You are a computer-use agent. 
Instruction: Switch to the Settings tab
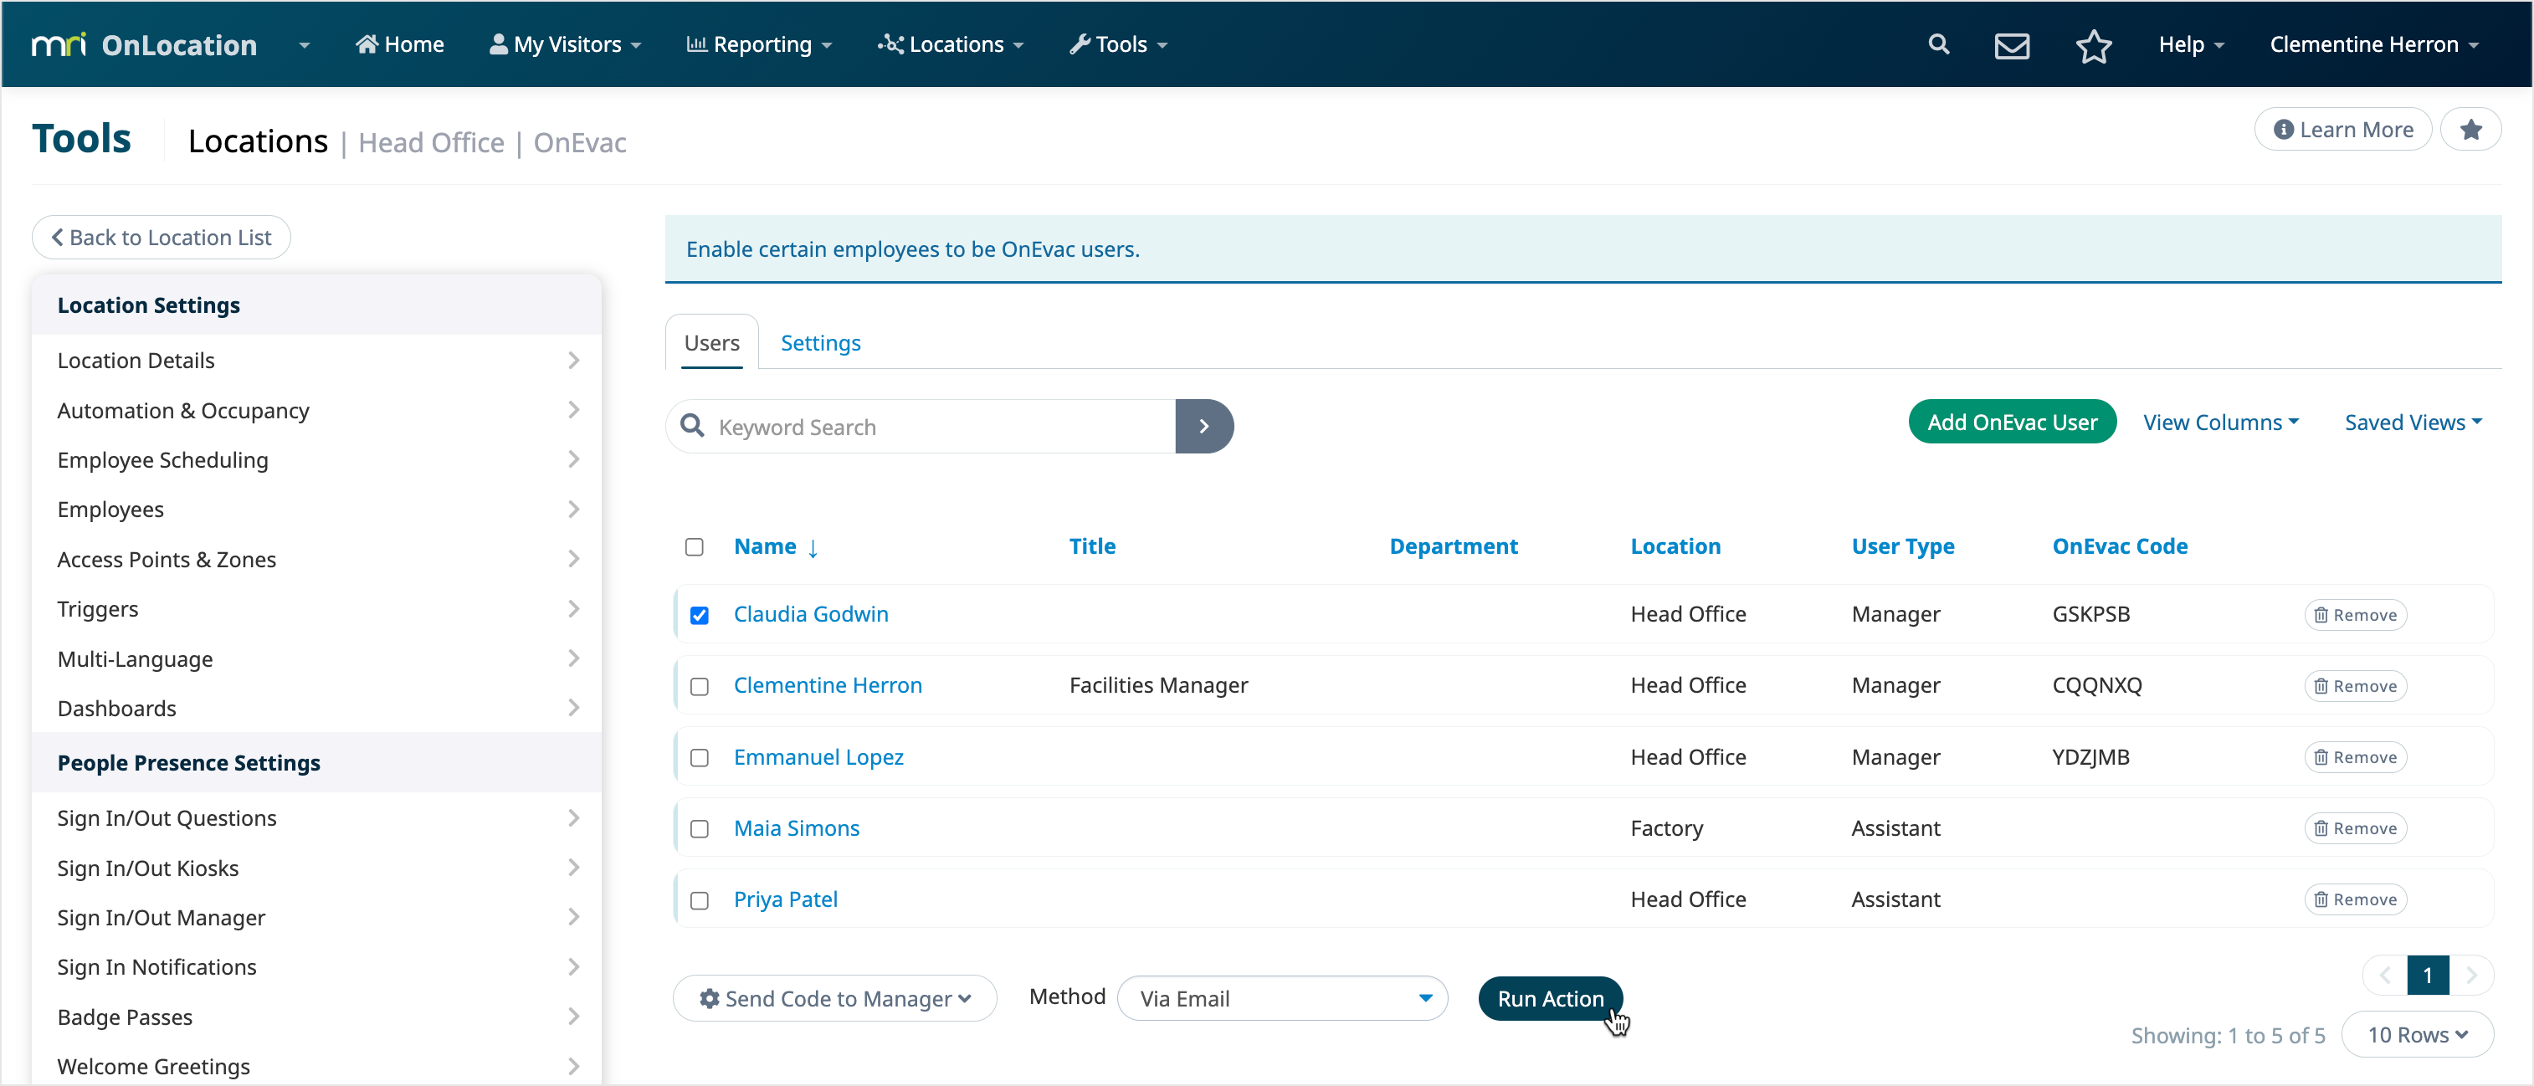coord(820,342)
